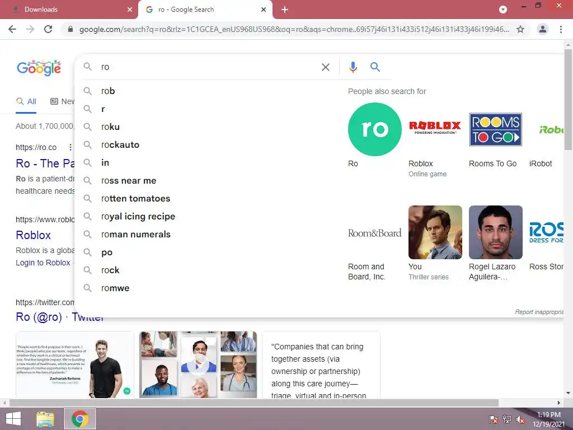573x430 pixels.
Task: Choose the 'romwe' suggestion
Action: tap(208, 288)
